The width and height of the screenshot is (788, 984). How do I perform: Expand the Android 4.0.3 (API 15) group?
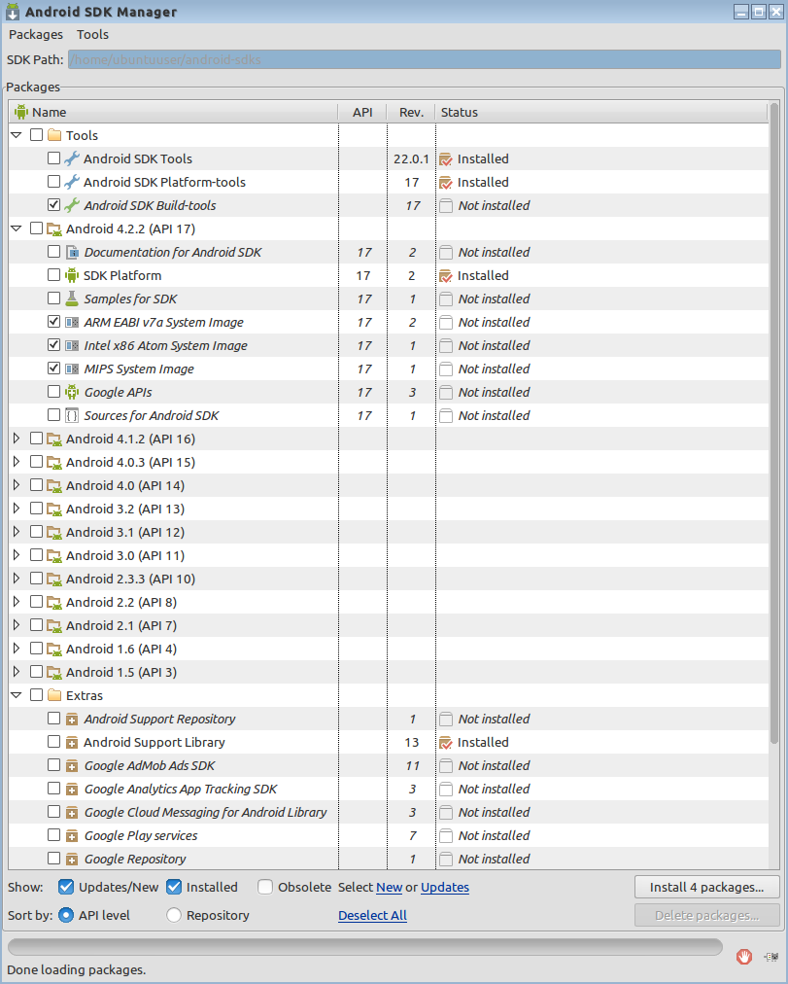[x=17, y=462]
